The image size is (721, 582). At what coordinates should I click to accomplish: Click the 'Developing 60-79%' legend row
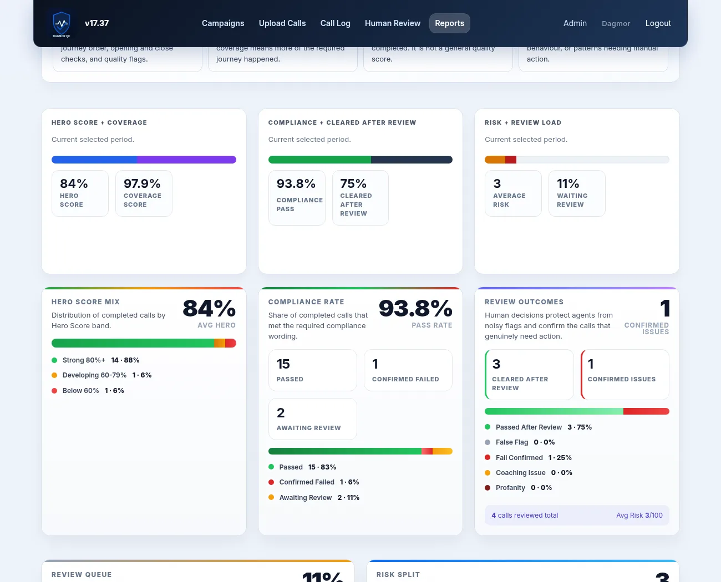tap(101, 375)
